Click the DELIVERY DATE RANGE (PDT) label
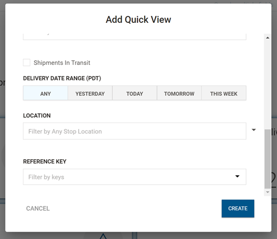Image resolution: width=277 pixels, height=239 pixels. tap(62, 78)
